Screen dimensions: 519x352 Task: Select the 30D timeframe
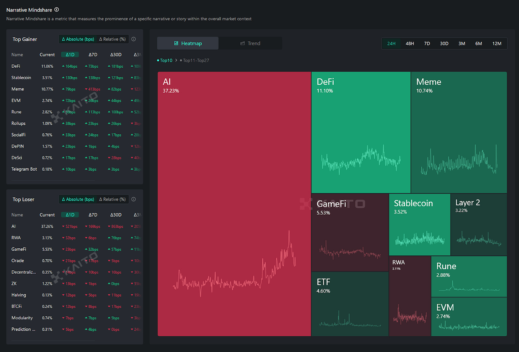click(x=444, y=43)
